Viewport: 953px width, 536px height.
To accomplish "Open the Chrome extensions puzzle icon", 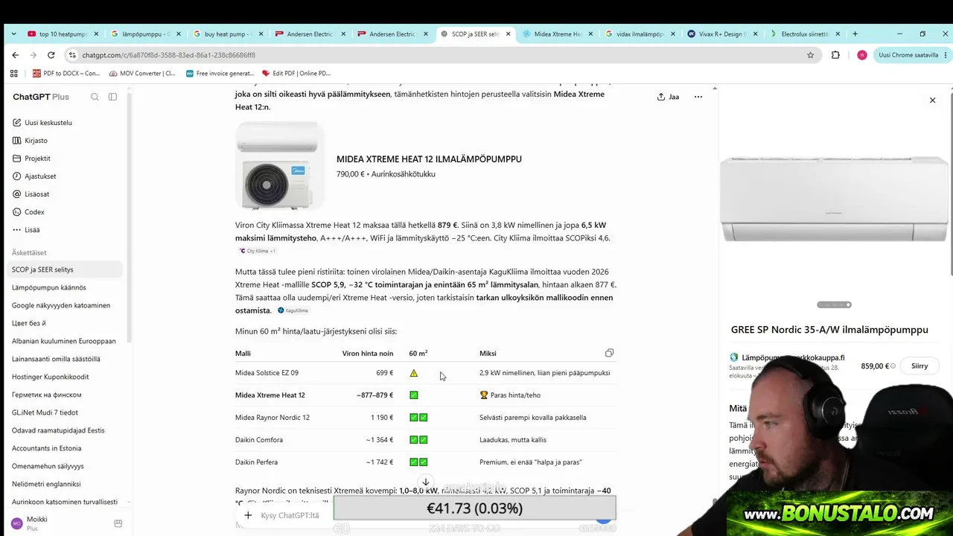I will (835, 55).
